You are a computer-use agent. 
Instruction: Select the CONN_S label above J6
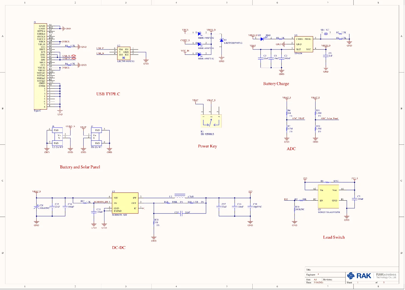pyautogui.click(x=70, y=126)
